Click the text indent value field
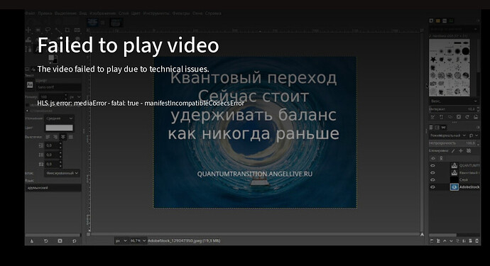490x266 pixels. point(52,145)
